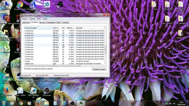
Task: Toggle Mostrar processos de todos os usuários
Action: tap(25, 69)
